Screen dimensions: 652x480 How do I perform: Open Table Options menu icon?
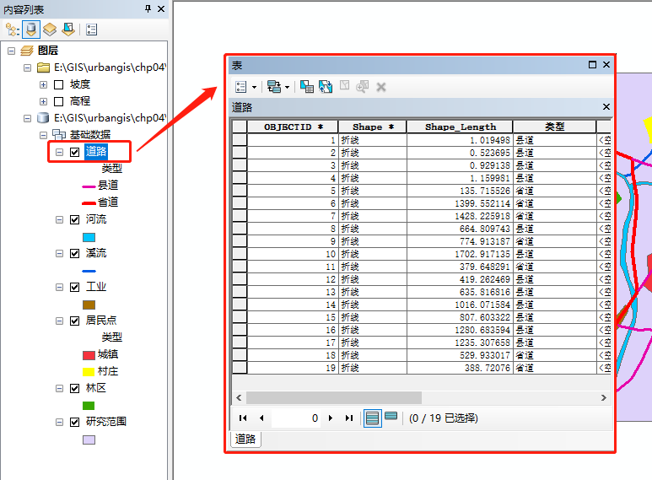241,87
